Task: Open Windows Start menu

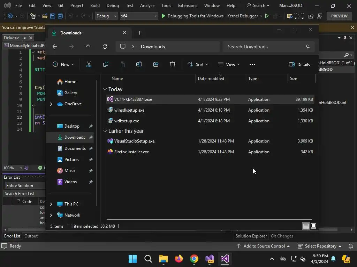Action: 132,259
